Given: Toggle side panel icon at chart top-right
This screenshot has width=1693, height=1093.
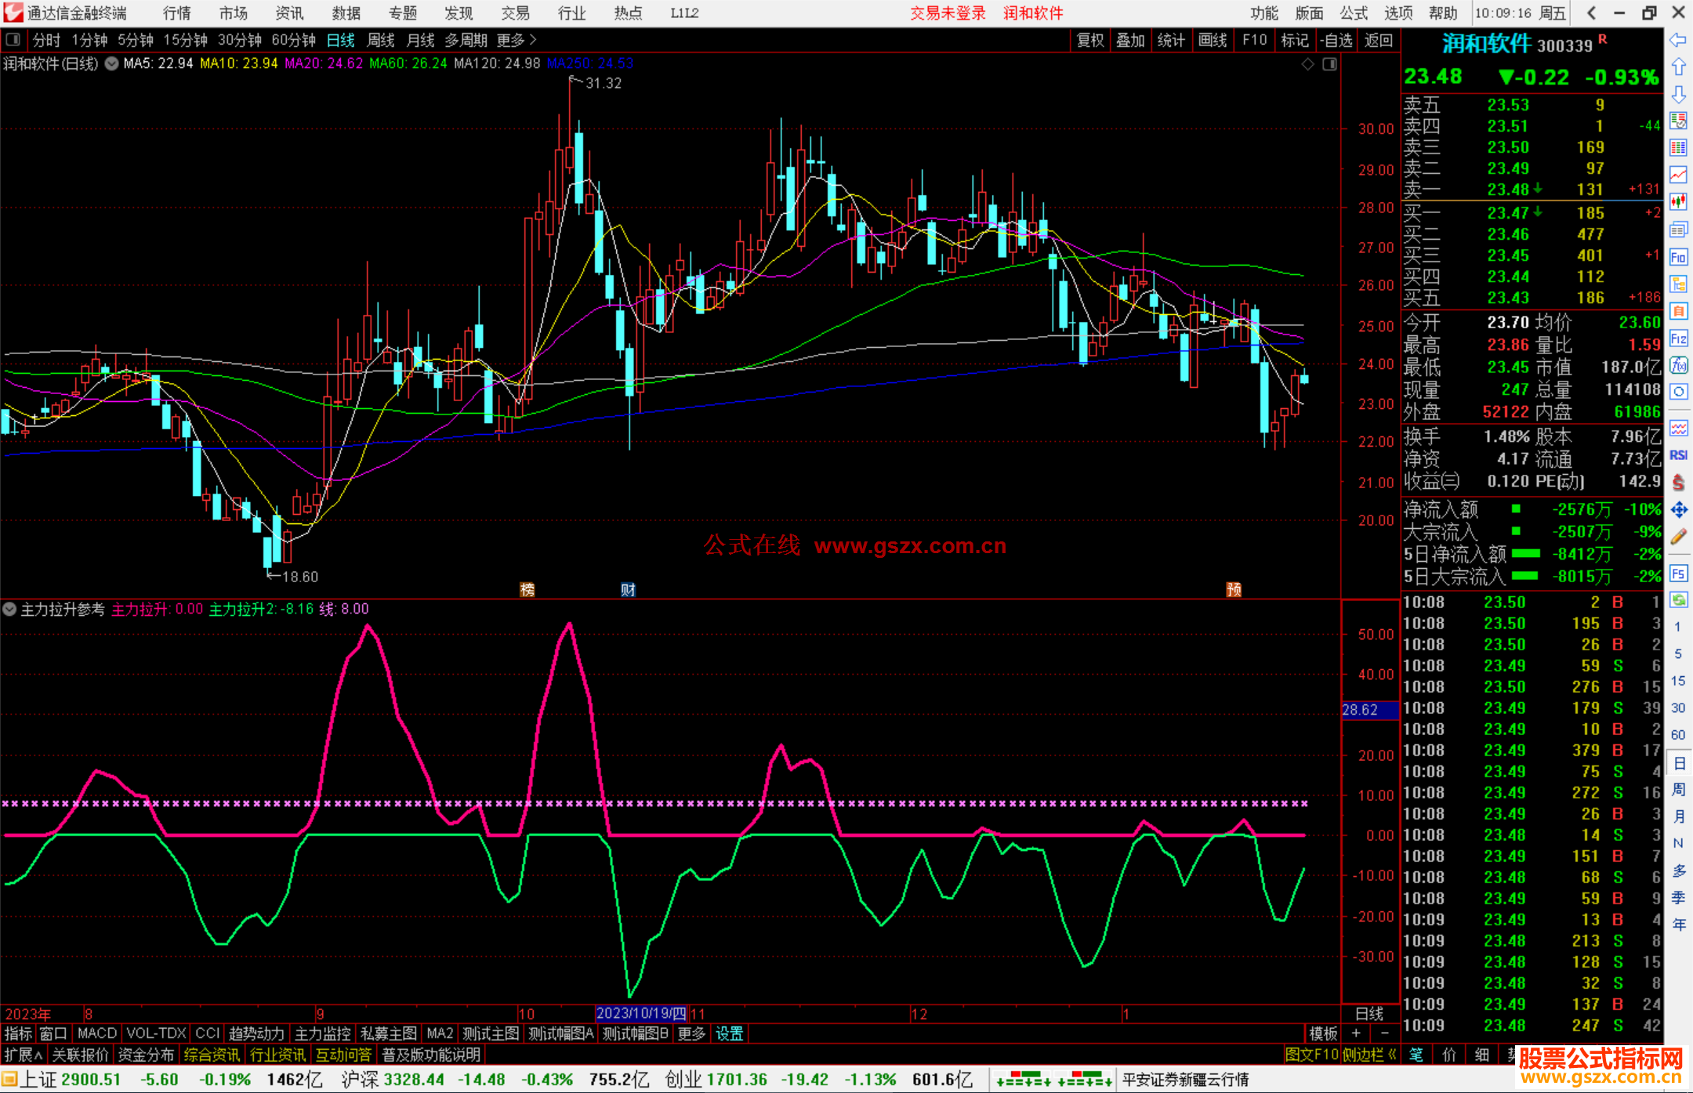Looking at the screenshot, I should pos(1329,64).
